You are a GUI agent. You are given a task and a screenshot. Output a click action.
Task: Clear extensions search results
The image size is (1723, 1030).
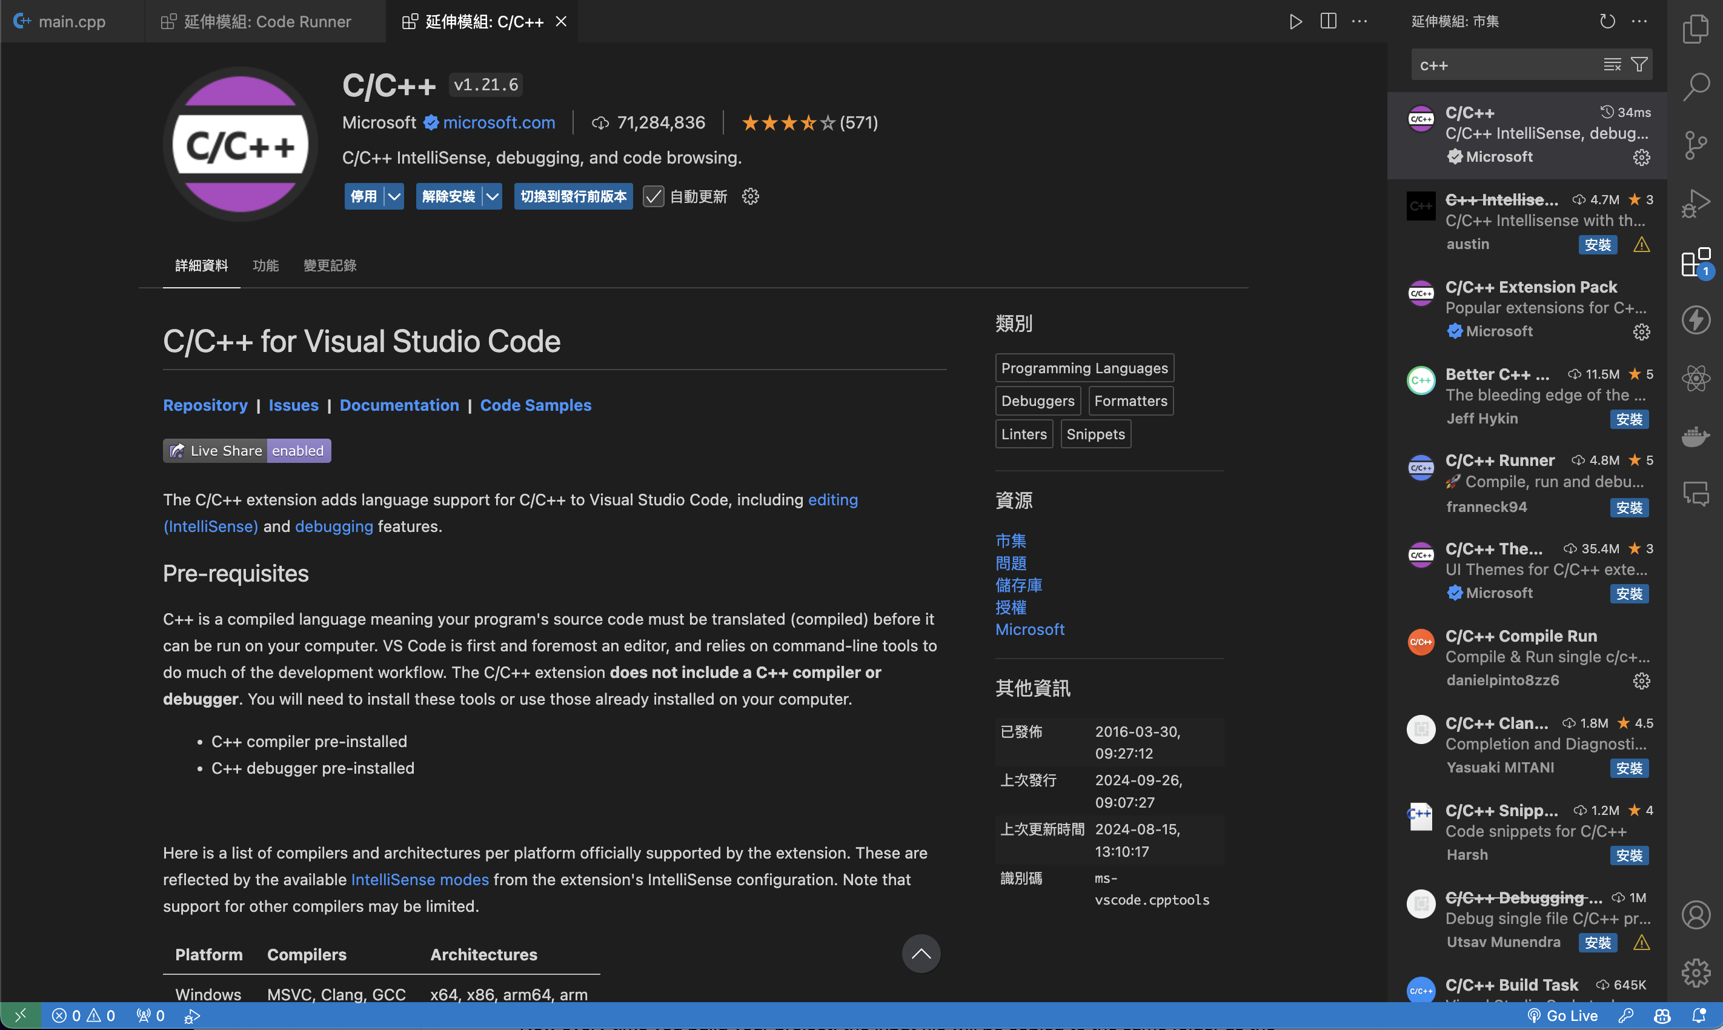point(1612,65)
